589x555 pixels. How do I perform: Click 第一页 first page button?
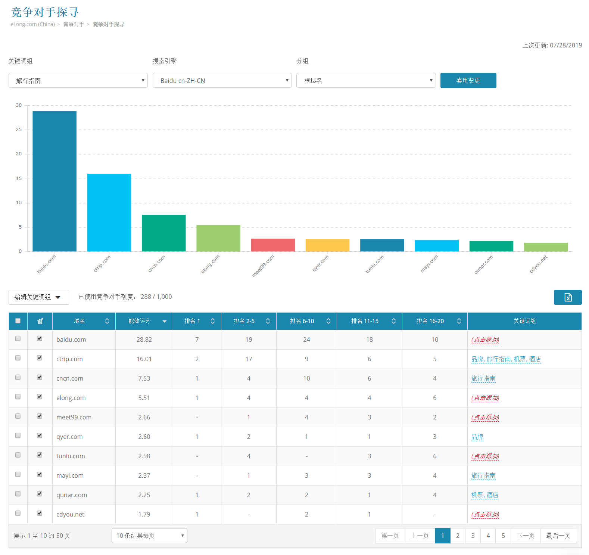click(x=390, y=536)
